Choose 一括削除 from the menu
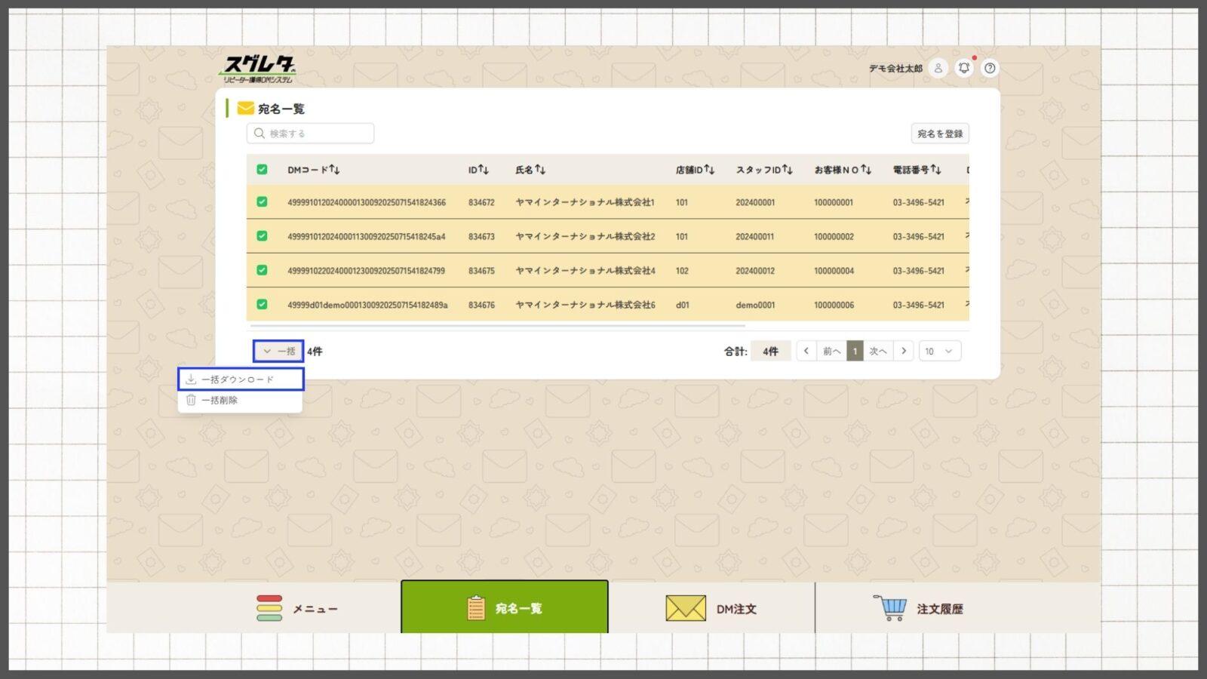The image size is (1207, 679). [220, 400]
